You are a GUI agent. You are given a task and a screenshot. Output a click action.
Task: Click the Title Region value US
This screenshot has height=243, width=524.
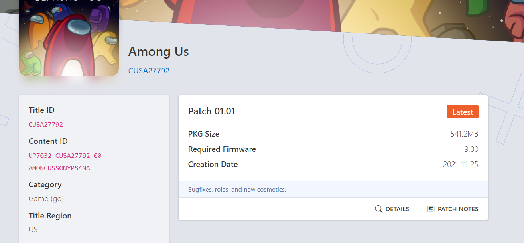click(x=33, y=229)
